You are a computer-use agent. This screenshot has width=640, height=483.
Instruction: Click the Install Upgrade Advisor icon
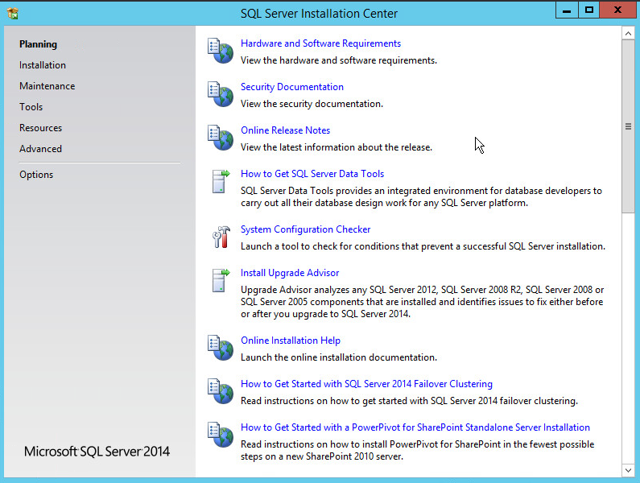pos(220,280)
